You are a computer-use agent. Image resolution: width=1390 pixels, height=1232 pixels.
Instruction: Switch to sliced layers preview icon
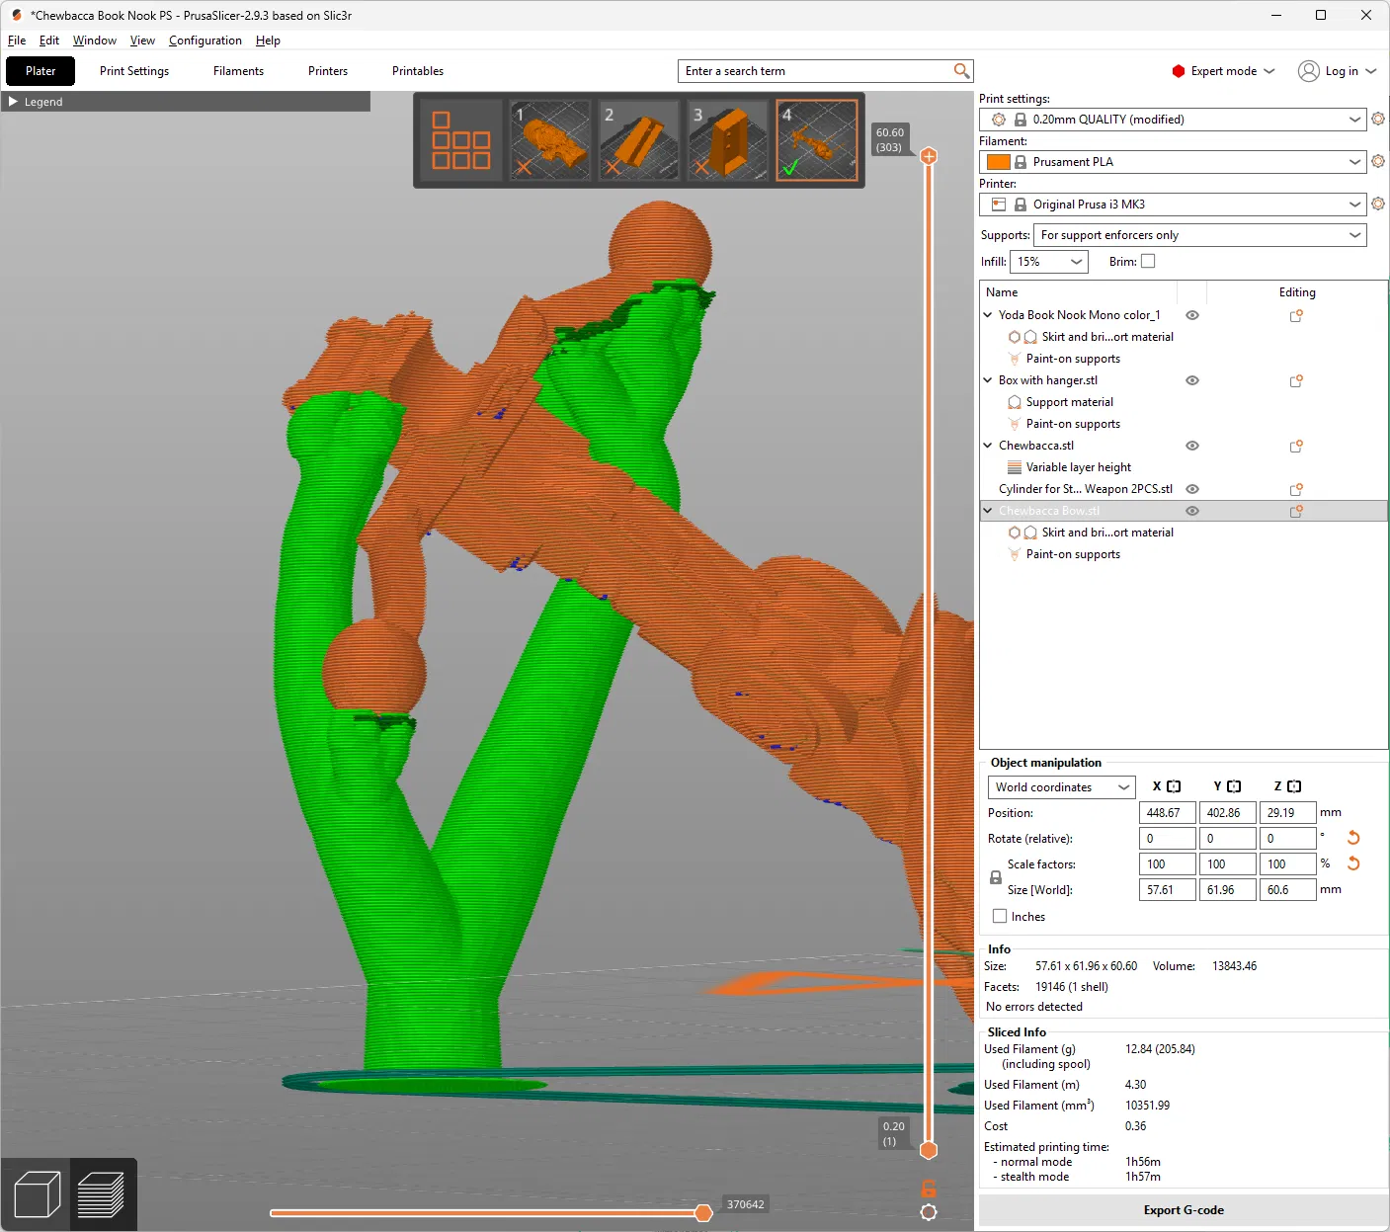(x=101, y=1194)
